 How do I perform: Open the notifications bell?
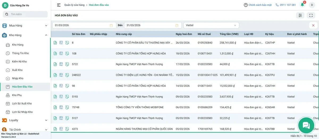(302, 5)
